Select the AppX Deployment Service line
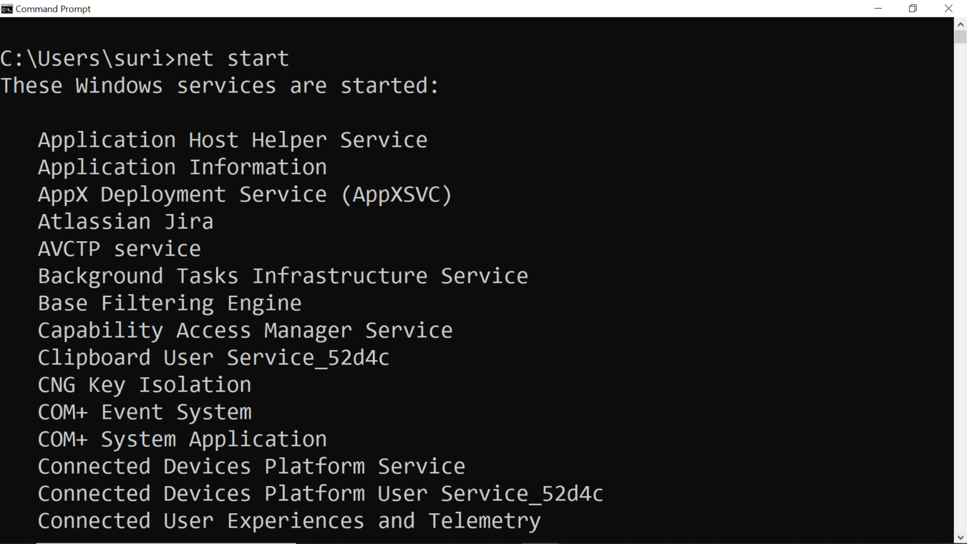Image resolution: width=967 pixels, height=544 pixels. 244,194
